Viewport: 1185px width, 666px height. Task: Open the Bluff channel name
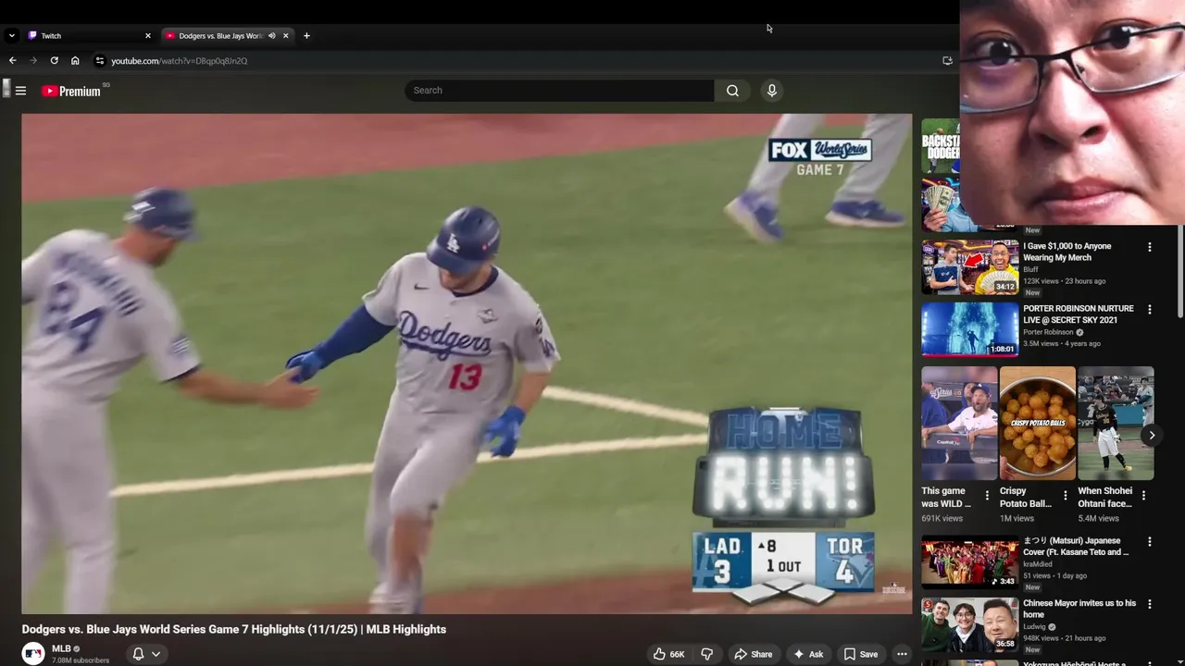1030,269
